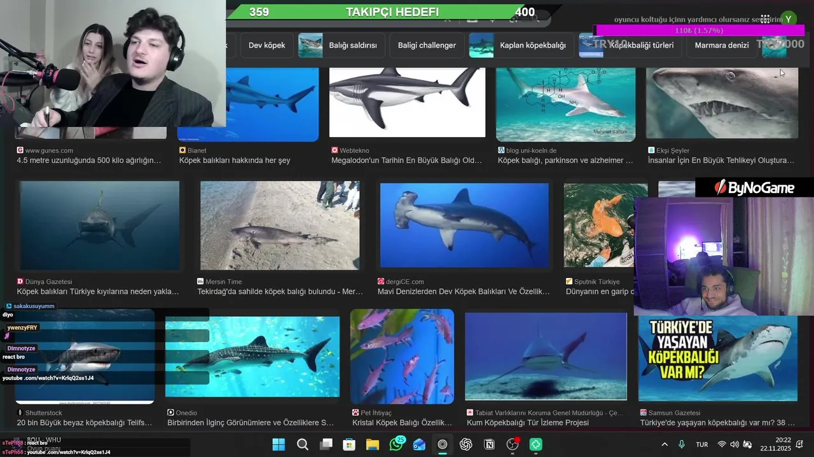Open Task View on the taskbar

(x=326, y=444)
